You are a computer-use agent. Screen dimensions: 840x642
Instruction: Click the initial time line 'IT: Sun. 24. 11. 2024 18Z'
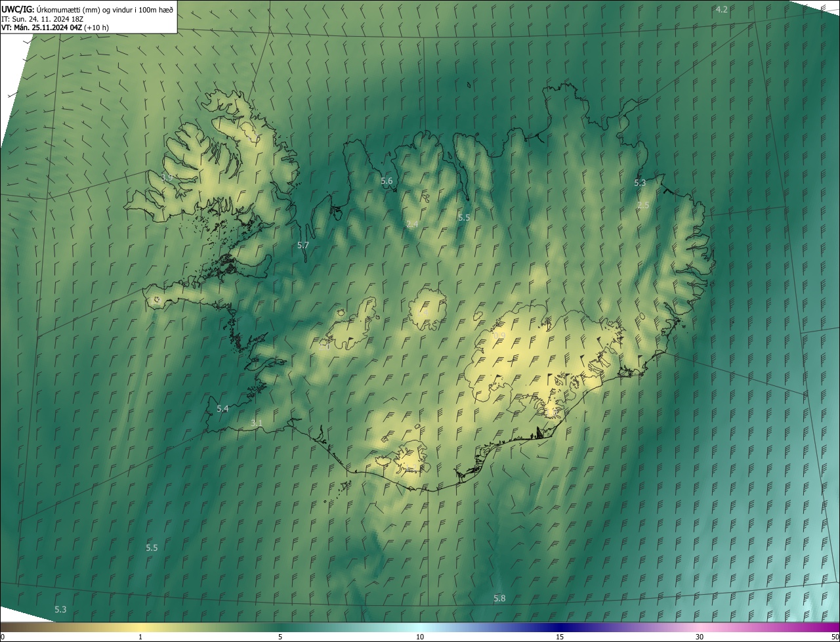pyautogui.click(x=42, y=18)
